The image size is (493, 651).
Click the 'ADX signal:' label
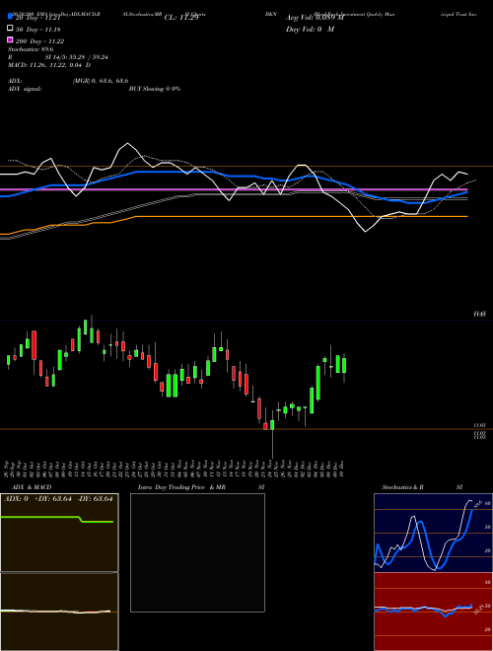click(24, 89)
